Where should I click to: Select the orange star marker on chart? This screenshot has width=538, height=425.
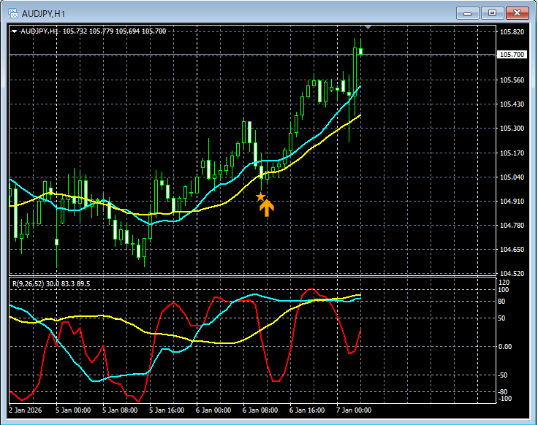(261, 196)
